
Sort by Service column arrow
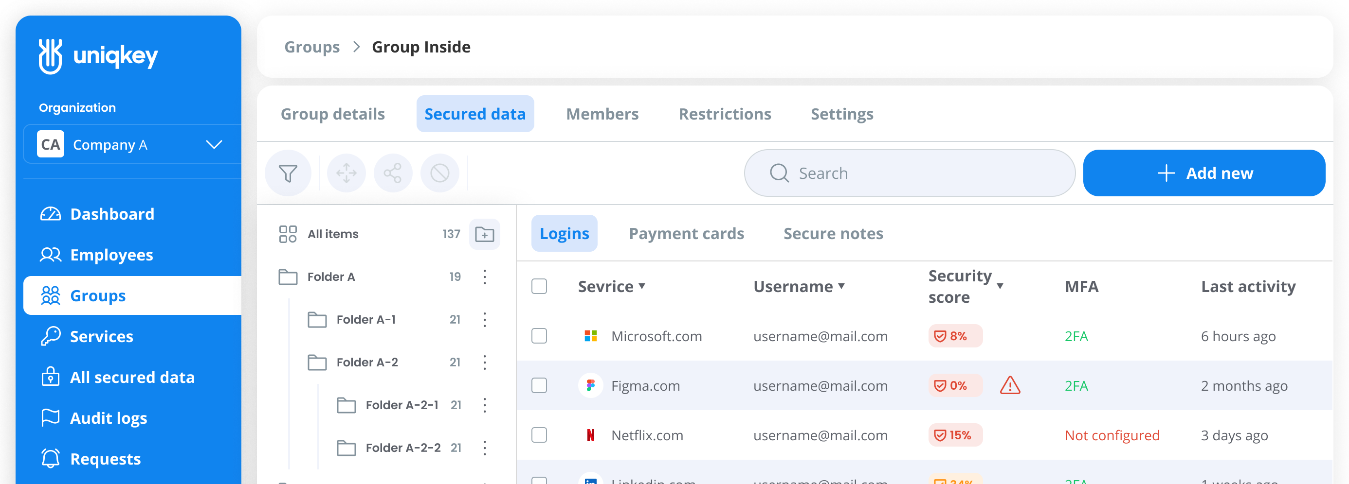(641, 286)
